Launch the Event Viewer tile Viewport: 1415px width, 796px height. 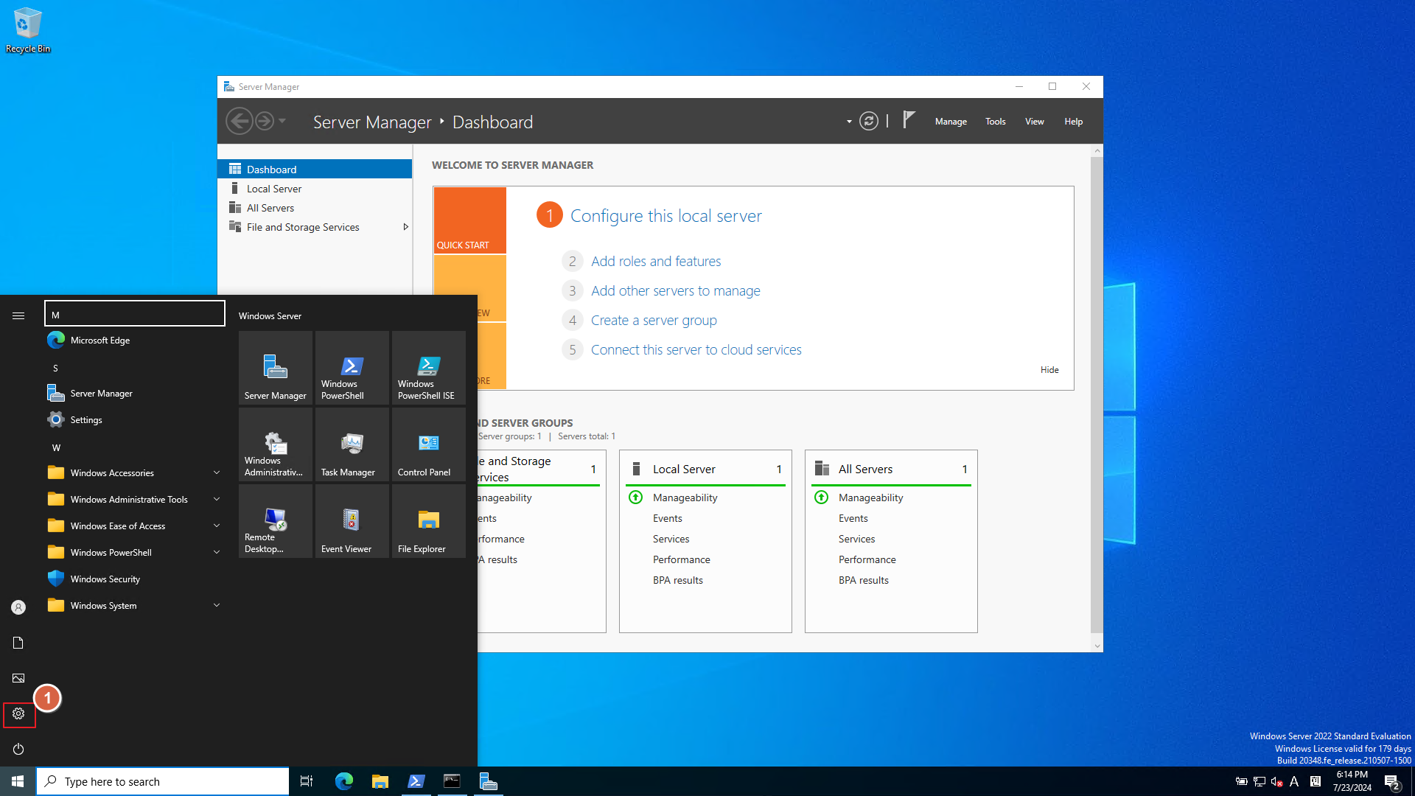point(352,521)
